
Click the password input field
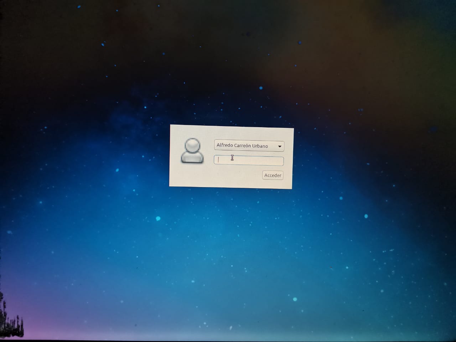(249, 161)
